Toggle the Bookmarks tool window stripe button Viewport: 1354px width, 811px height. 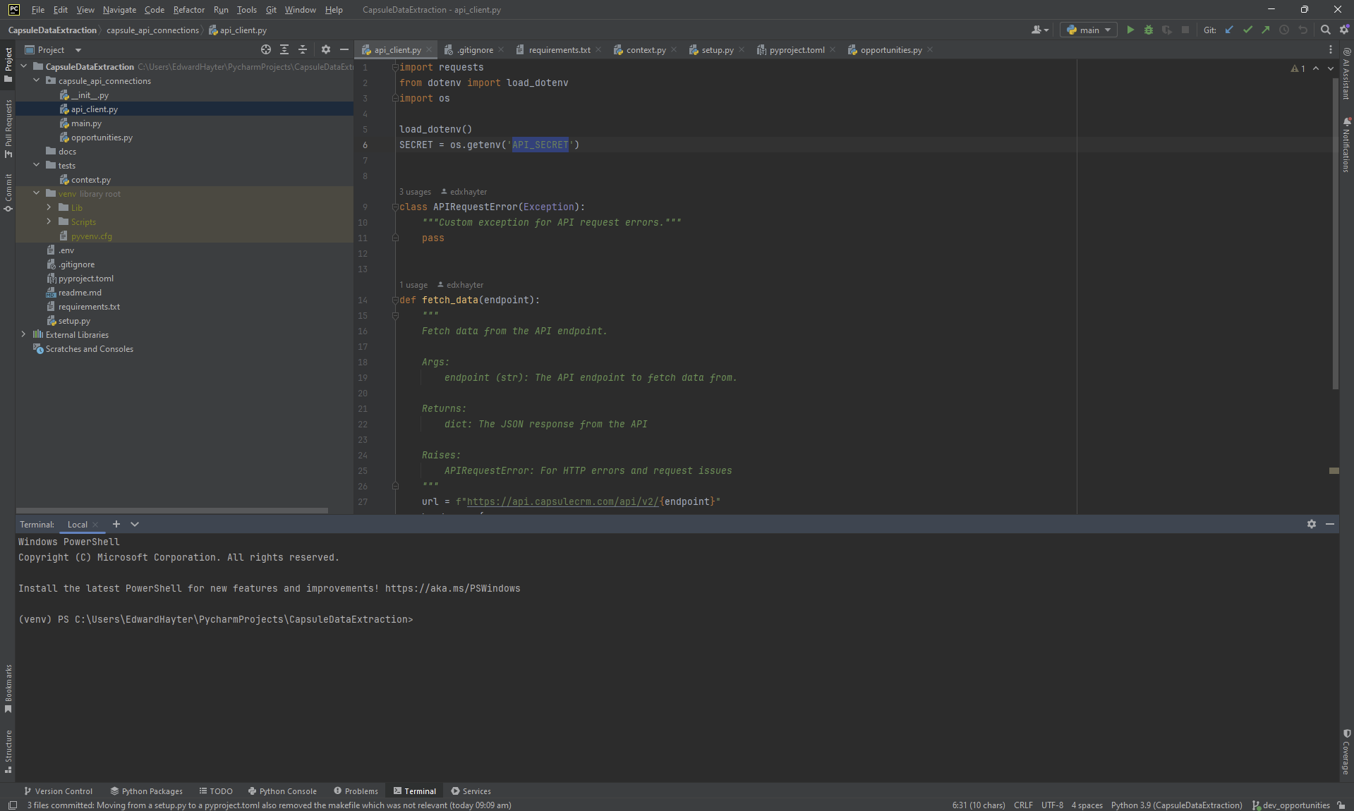coord(8,688)
